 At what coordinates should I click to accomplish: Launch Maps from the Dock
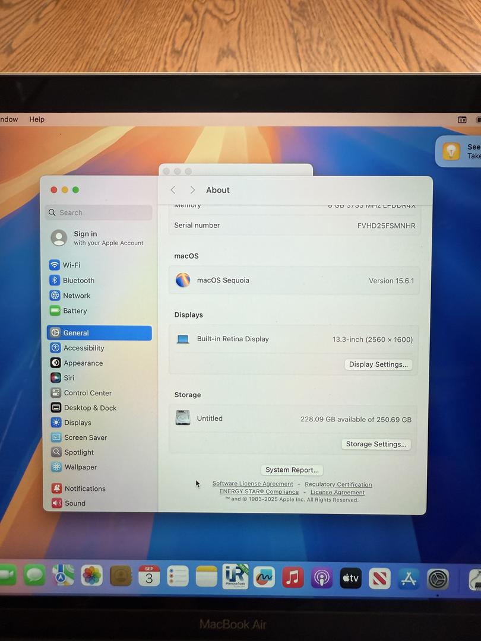pos(64,576)
